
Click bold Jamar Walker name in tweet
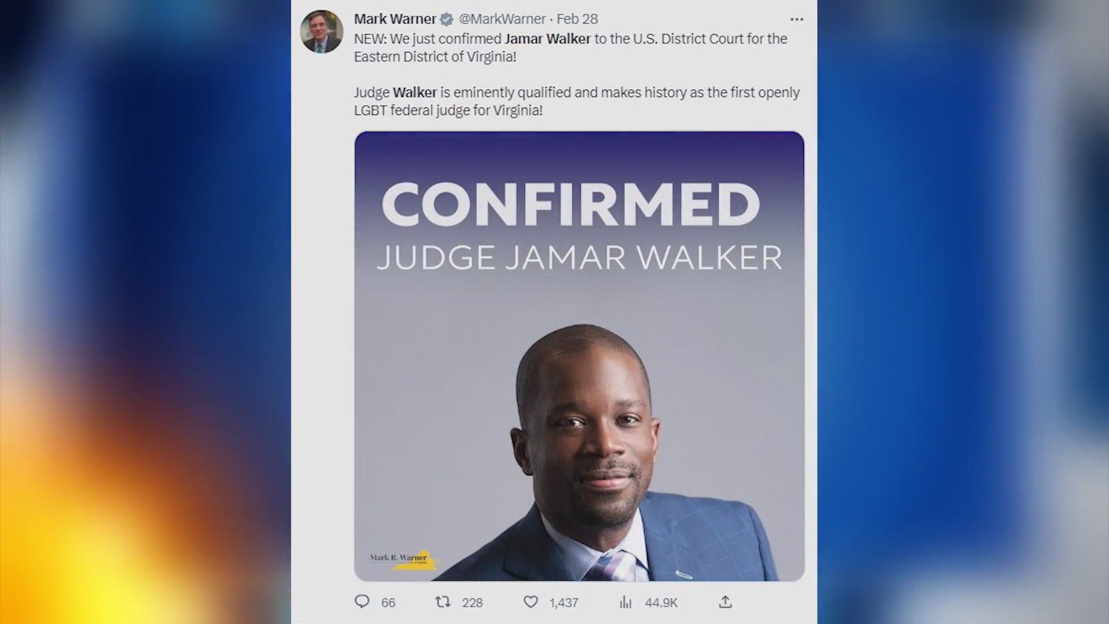(548, 39)
